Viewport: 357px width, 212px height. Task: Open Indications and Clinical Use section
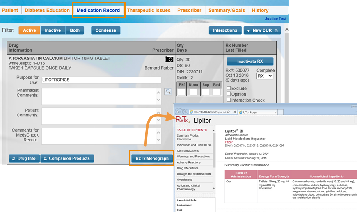pyautogui.click(x=194, y=145)
